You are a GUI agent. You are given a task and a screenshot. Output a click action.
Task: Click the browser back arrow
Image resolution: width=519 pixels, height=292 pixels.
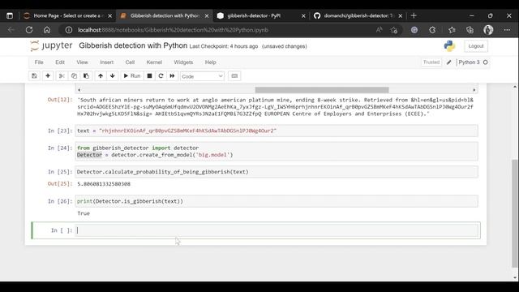click(x=11, y=30)
